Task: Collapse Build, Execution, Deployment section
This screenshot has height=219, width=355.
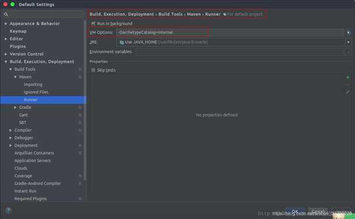Action: pyautogui.click(x=6, y=61)
